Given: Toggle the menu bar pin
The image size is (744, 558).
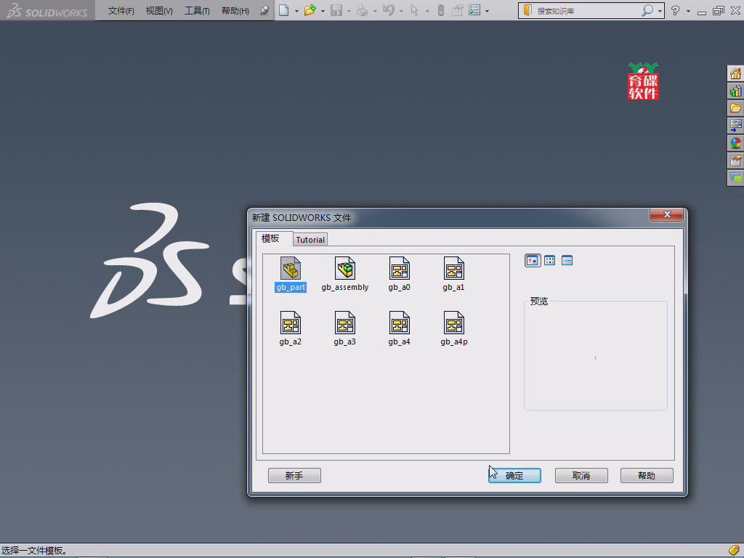Looking at the screenshot, I should coord(264,10).
